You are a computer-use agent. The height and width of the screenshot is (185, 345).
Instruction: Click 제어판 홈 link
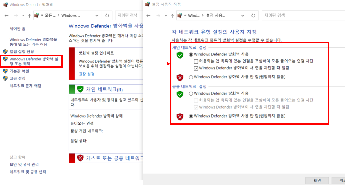click(18, 29)
